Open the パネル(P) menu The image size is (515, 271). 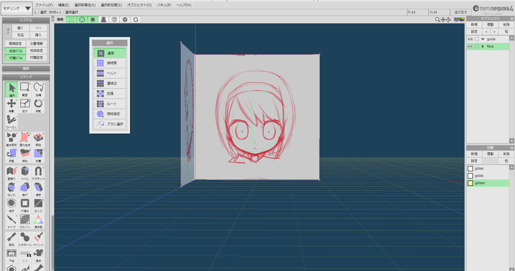pyautogui.click(x=164, y=5)
